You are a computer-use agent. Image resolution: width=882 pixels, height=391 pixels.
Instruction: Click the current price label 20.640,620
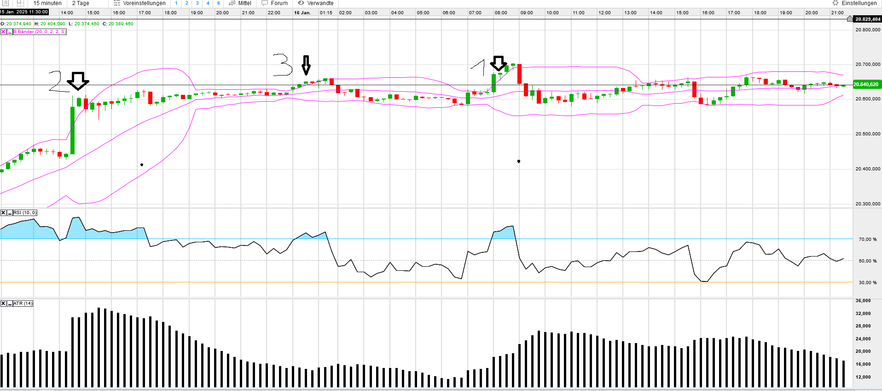[866, 85]
